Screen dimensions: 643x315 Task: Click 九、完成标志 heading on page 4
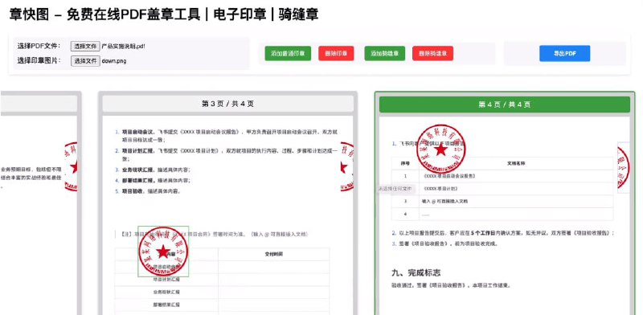[416, 272]
